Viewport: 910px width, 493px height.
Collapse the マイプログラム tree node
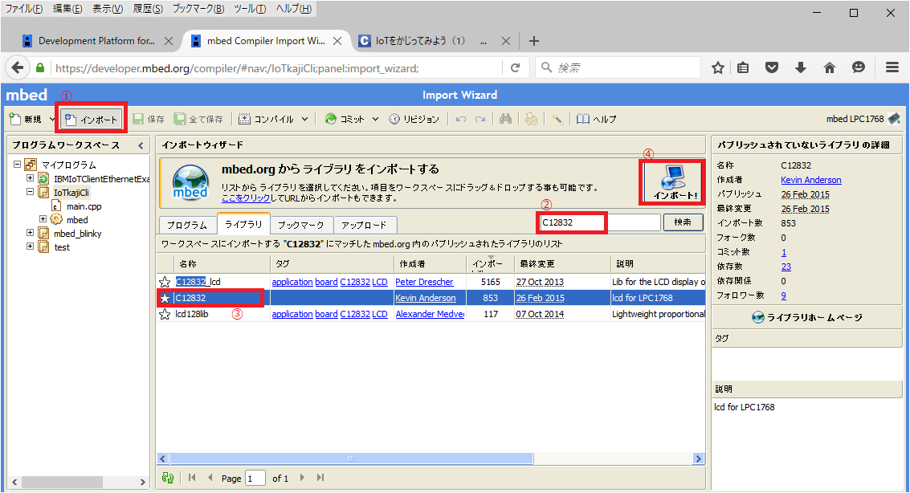17,165
